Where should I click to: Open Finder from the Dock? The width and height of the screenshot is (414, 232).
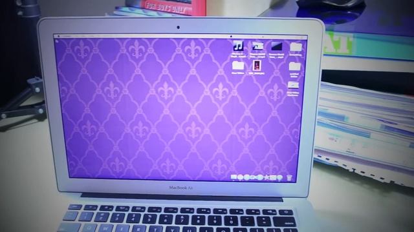[234, 177]
